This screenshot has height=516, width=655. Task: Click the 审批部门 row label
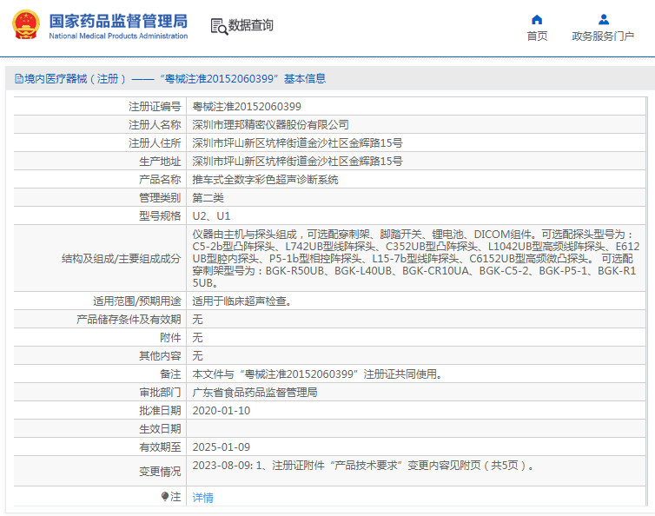160,393
